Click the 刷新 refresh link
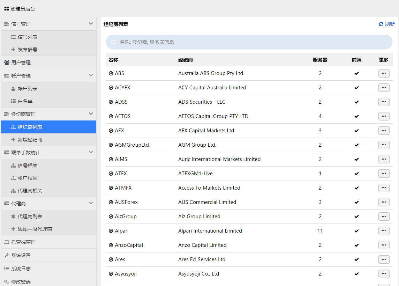Screen dimensions: 399x286 tap(387, 24)
